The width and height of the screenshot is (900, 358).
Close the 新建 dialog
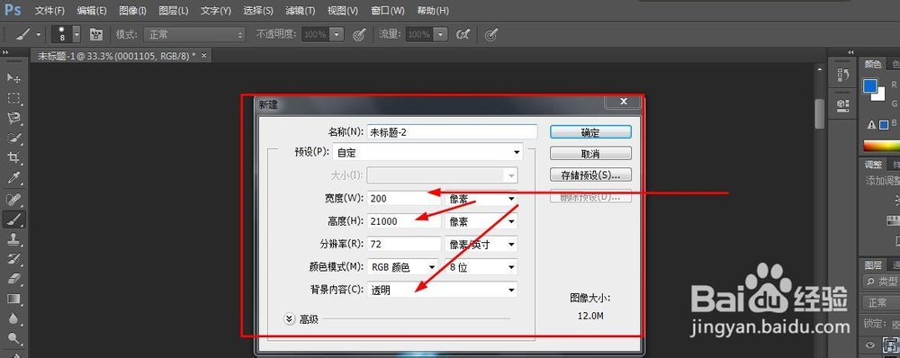(x=623, y=102)
